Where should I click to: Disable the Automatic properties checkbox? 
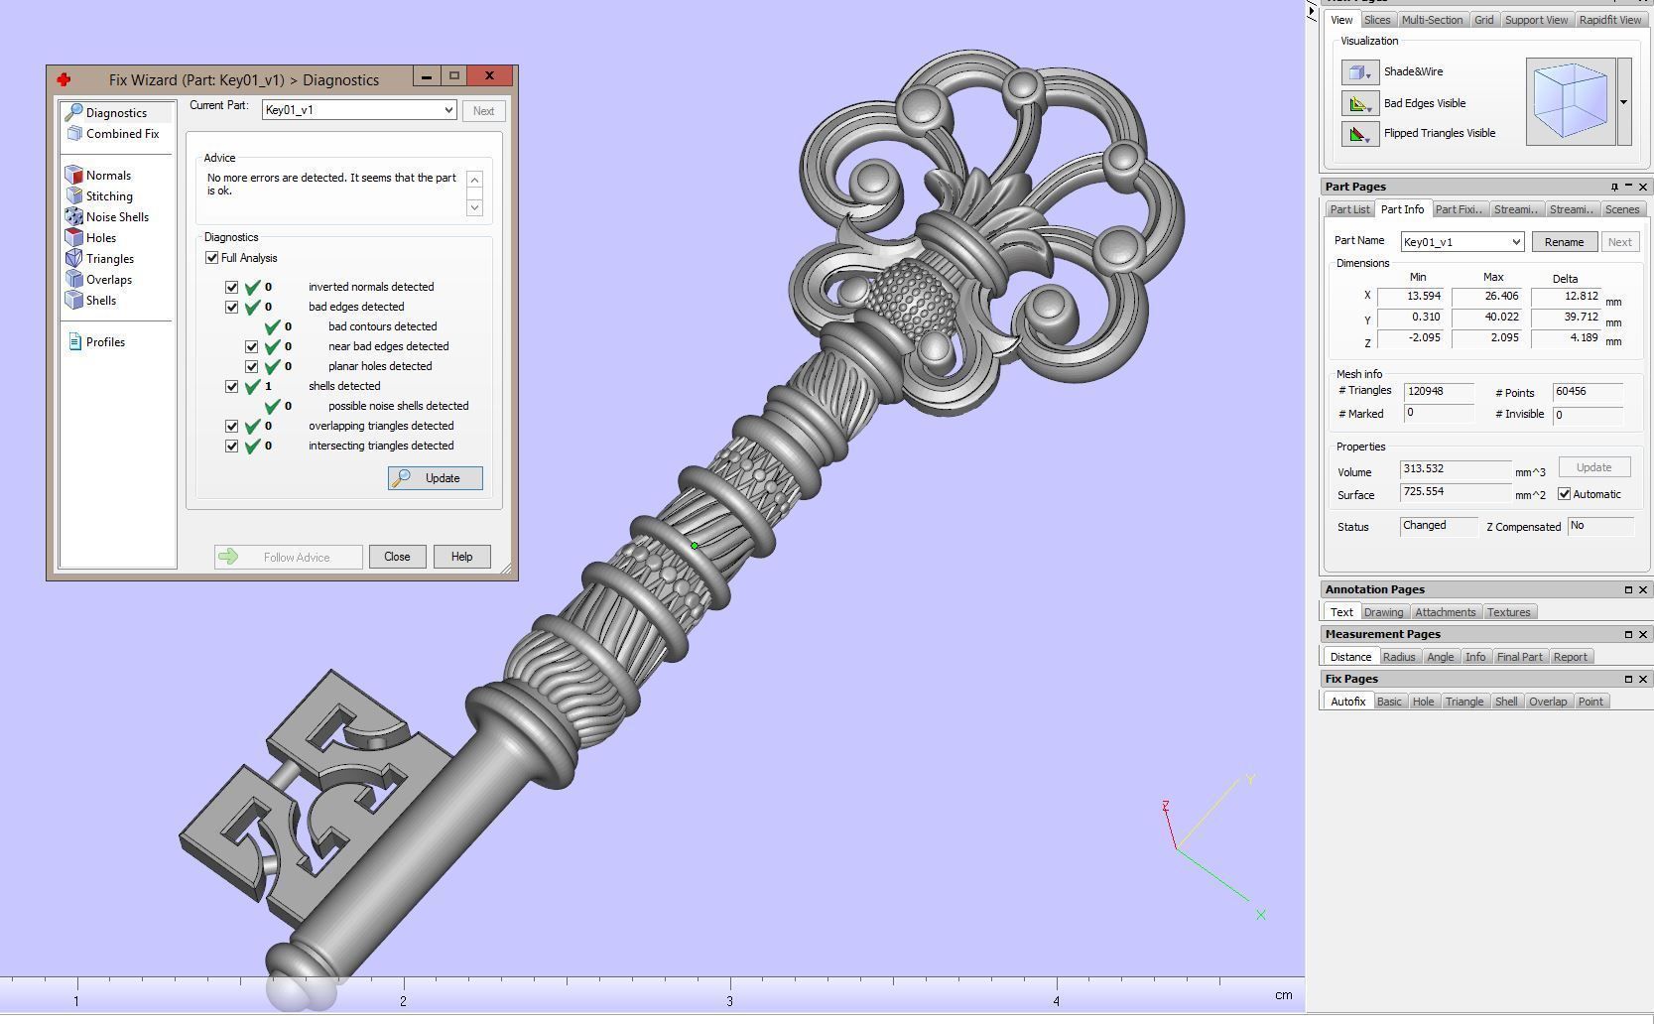pos(1565,494)
